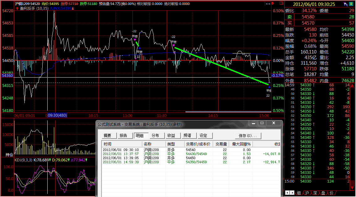This screenshot has height=197, width=356.
Task: Click the right tab-scroll arrow button
Action: [292, 193]
